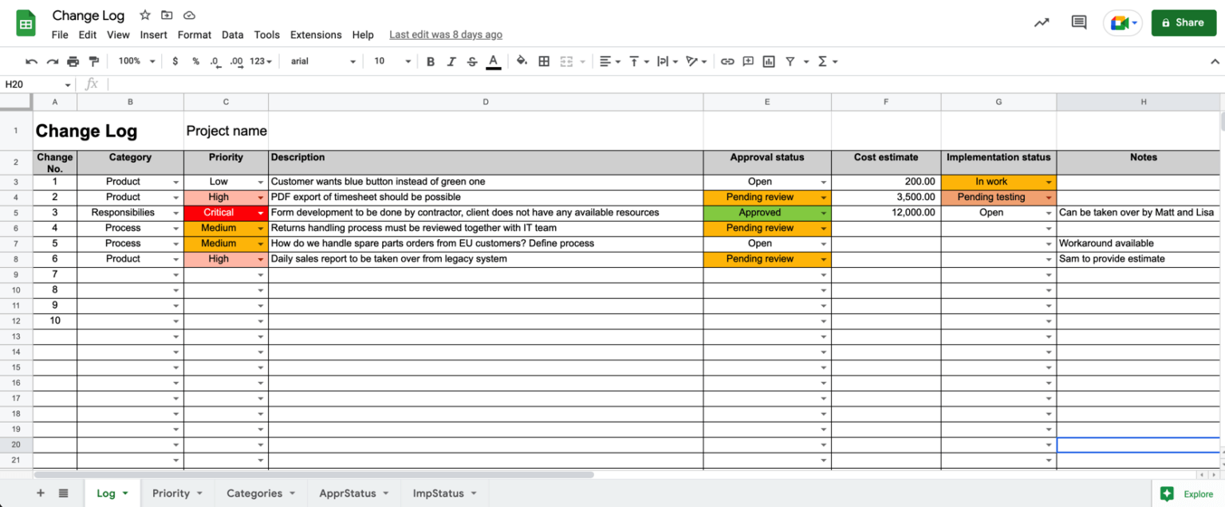The height and width of the screenshot is (507, 1225).
Task: Insert a comment
Action: (746, 61)
